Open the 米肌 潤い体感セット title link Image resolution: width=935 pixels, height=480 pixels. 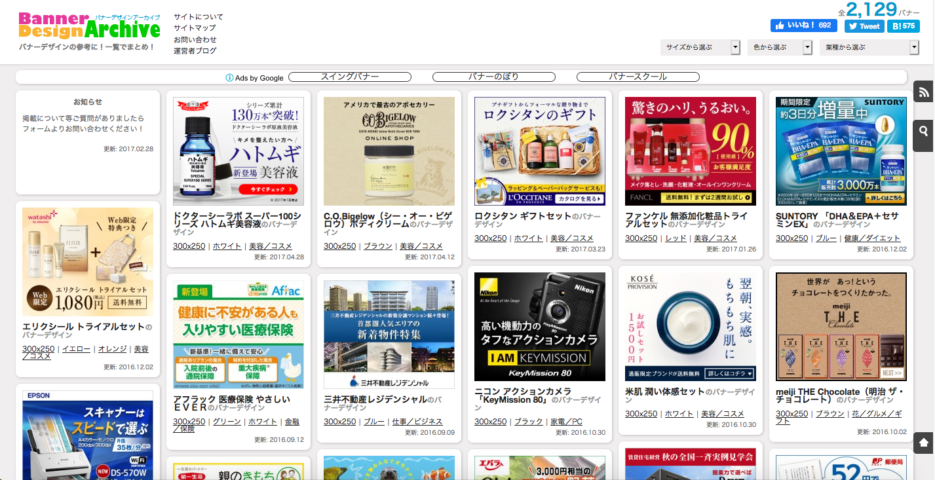665,392
